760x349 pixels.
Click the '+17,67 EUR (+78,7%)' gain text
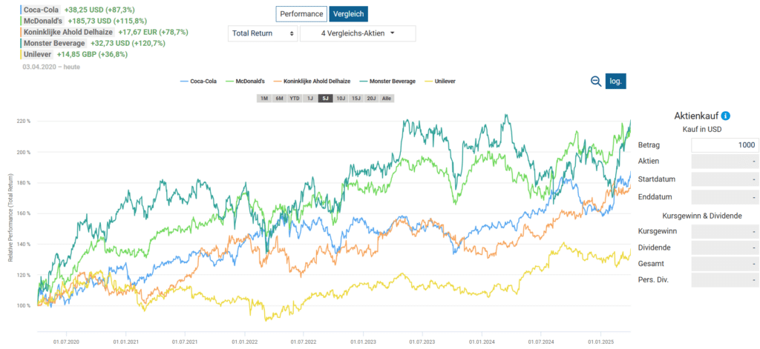[x=154, y=32]
